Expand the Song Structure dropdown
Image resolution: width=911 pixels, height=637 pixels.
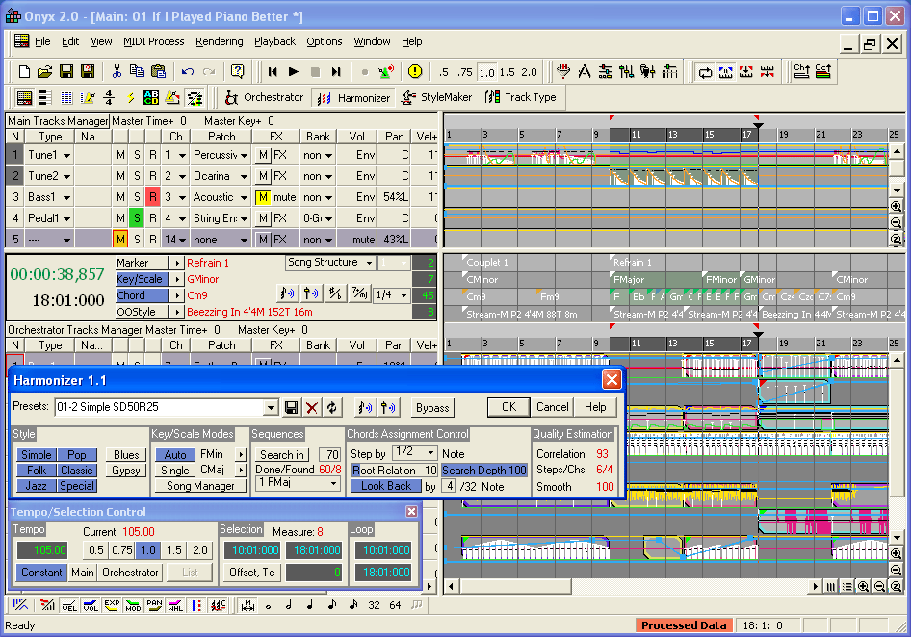369,263
